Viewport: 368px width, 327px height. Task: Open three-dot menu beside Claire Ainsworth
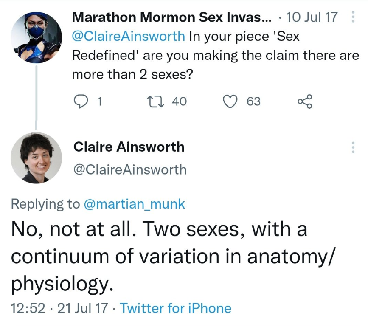pos(353,147)
